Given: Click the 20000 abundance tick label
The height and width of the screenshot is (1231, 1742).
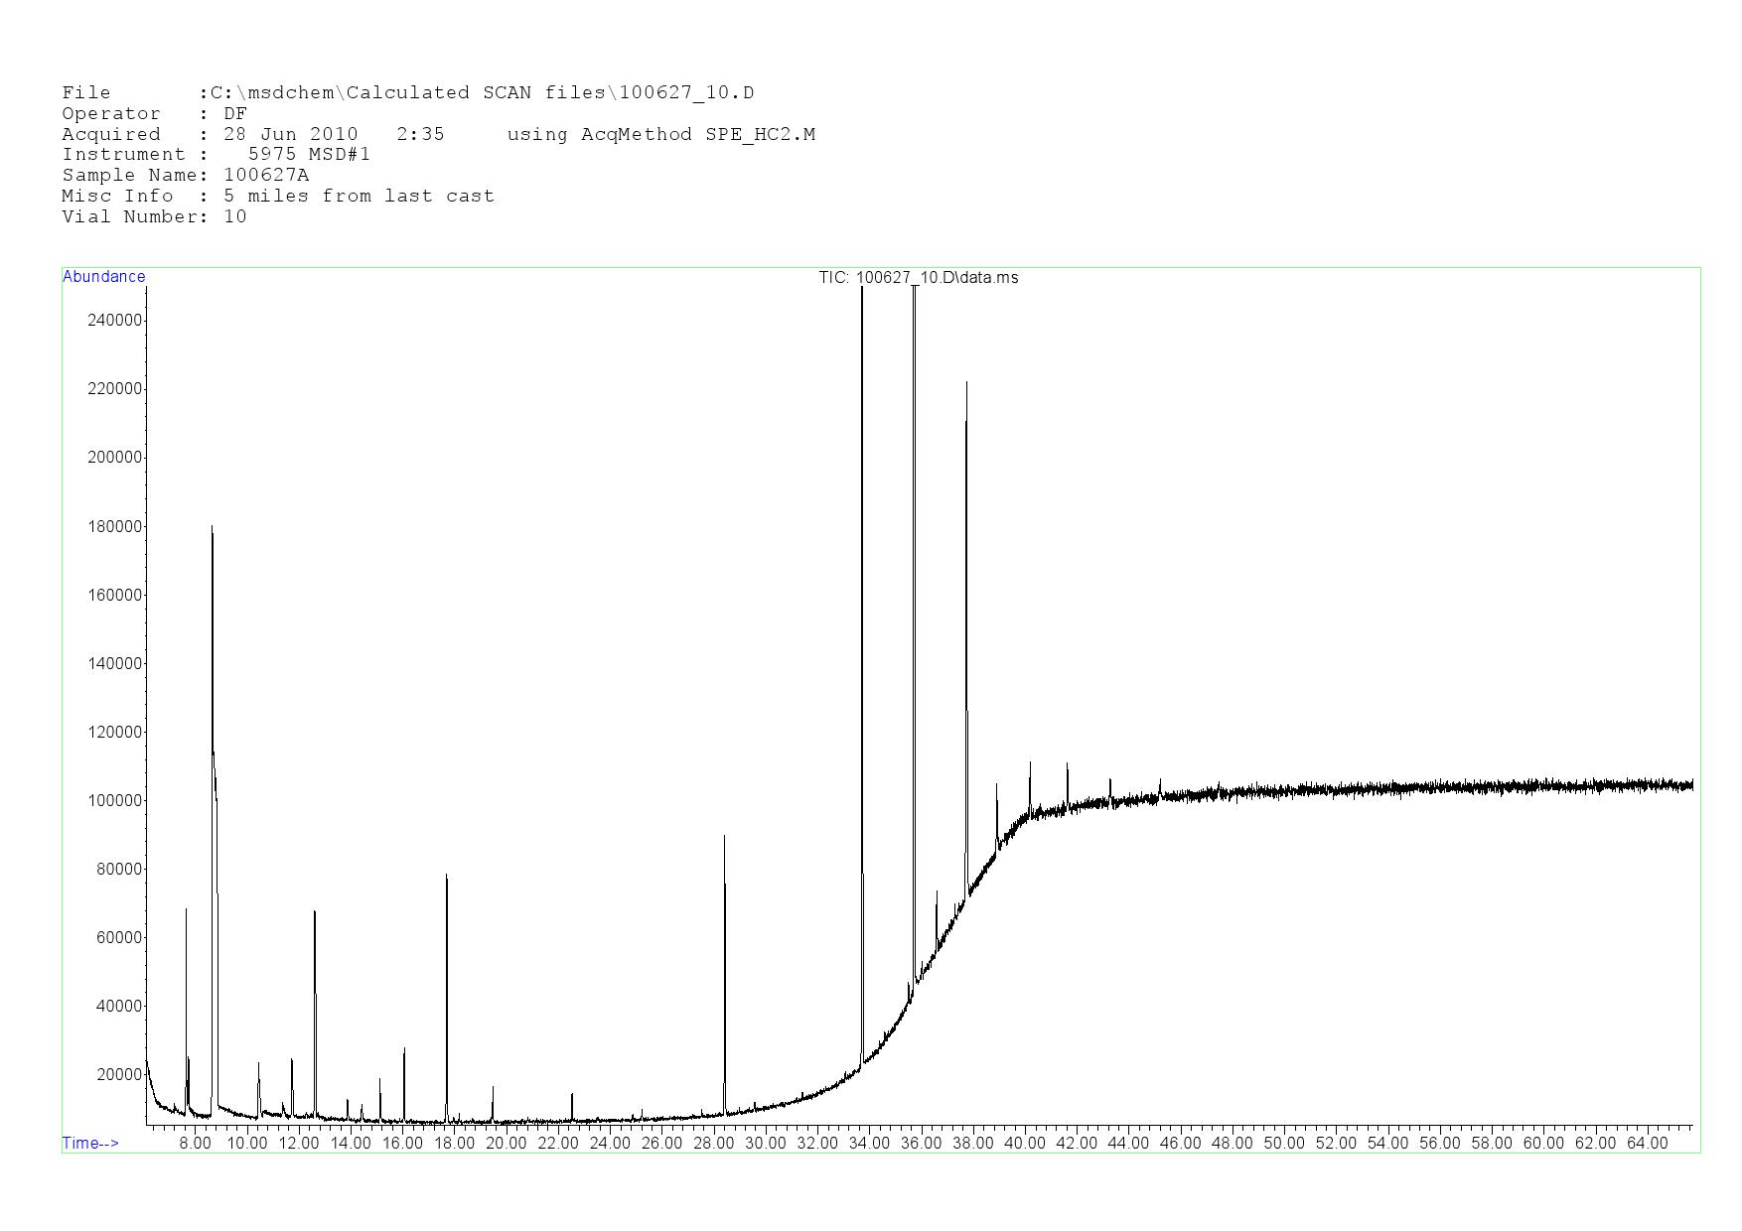Looking at the screenshot, I should coord(119,1074).
